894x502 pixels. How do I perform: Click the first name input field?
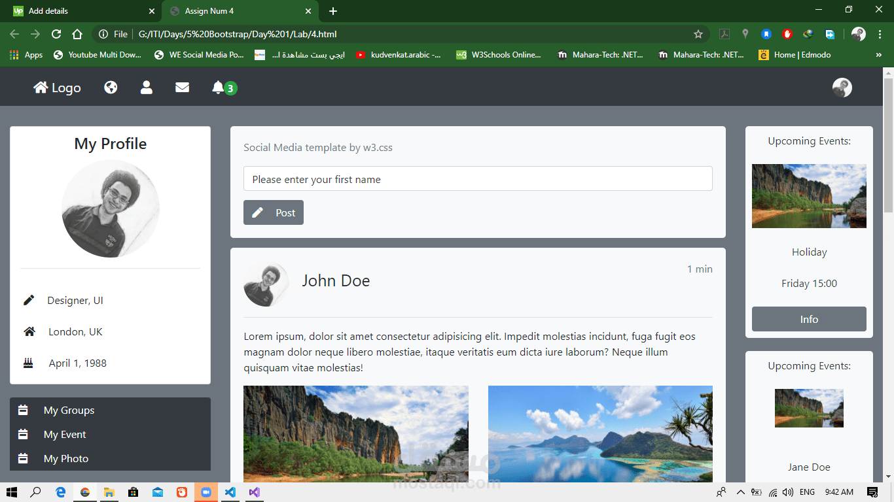478,178
